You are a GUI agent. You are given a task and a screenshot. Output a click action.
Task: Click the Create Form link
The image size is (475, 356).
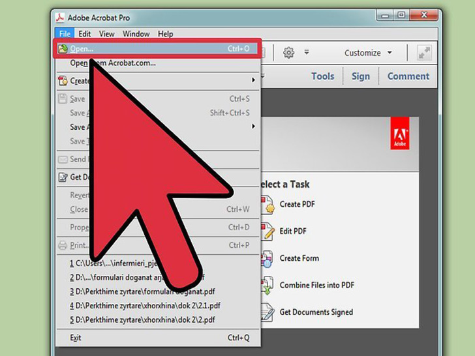(x=299, y=258)
